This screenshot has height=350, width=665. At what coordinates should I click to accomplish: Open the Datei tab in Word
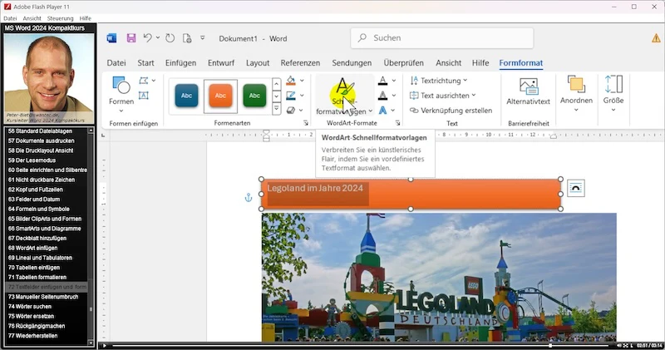pos(116,63)
